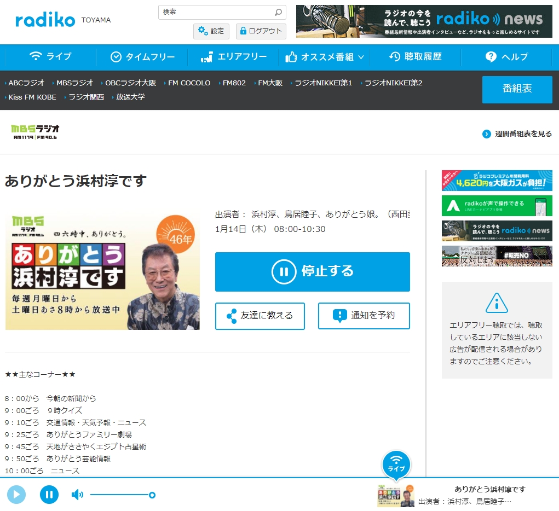Click the radiko logo

[x=45, y=20]
